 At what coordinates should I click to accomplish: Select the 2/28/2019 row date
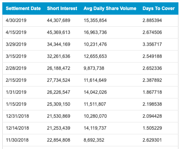16,68
